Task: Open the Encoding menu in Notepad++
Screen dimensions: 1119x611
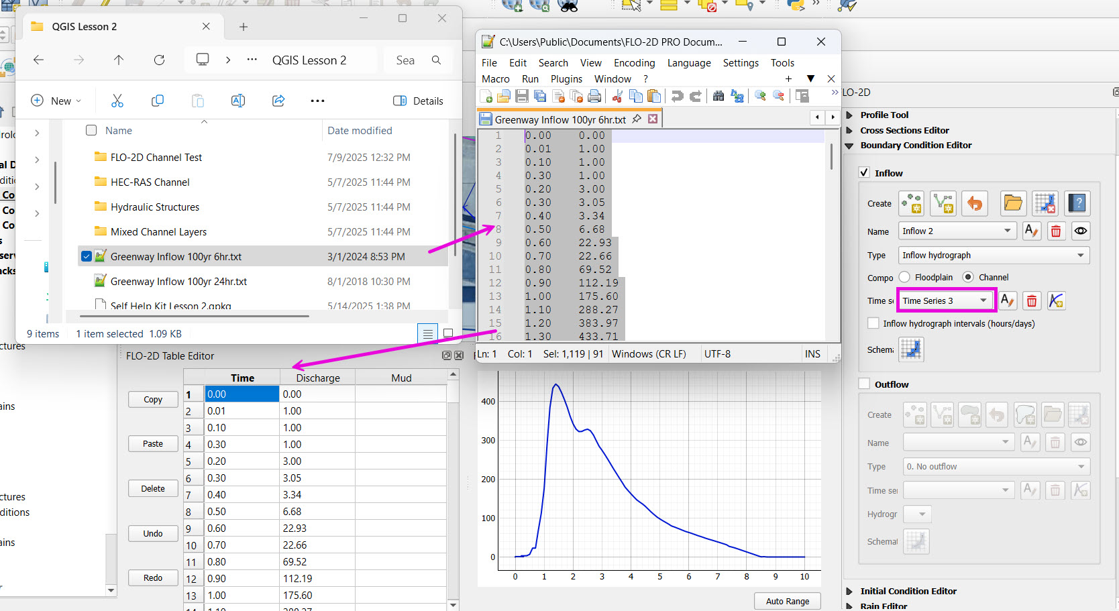Action: pyautogui.click(x=634, y=63)
